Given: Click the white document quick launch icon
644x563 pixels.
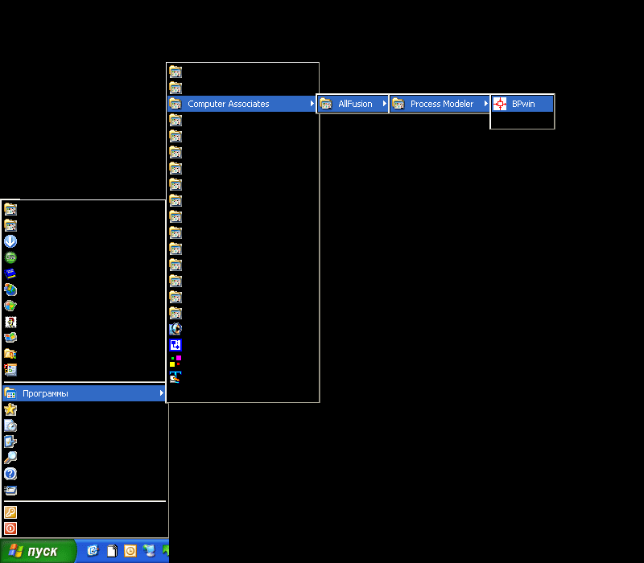Looking at the screenshot, I should (x=112, y=551).
